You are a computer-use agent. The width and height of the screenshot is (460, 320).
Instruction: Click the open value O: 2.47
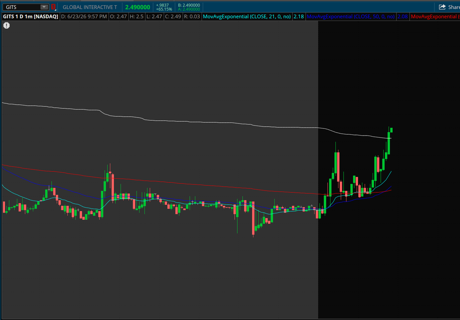click(118, 16)
